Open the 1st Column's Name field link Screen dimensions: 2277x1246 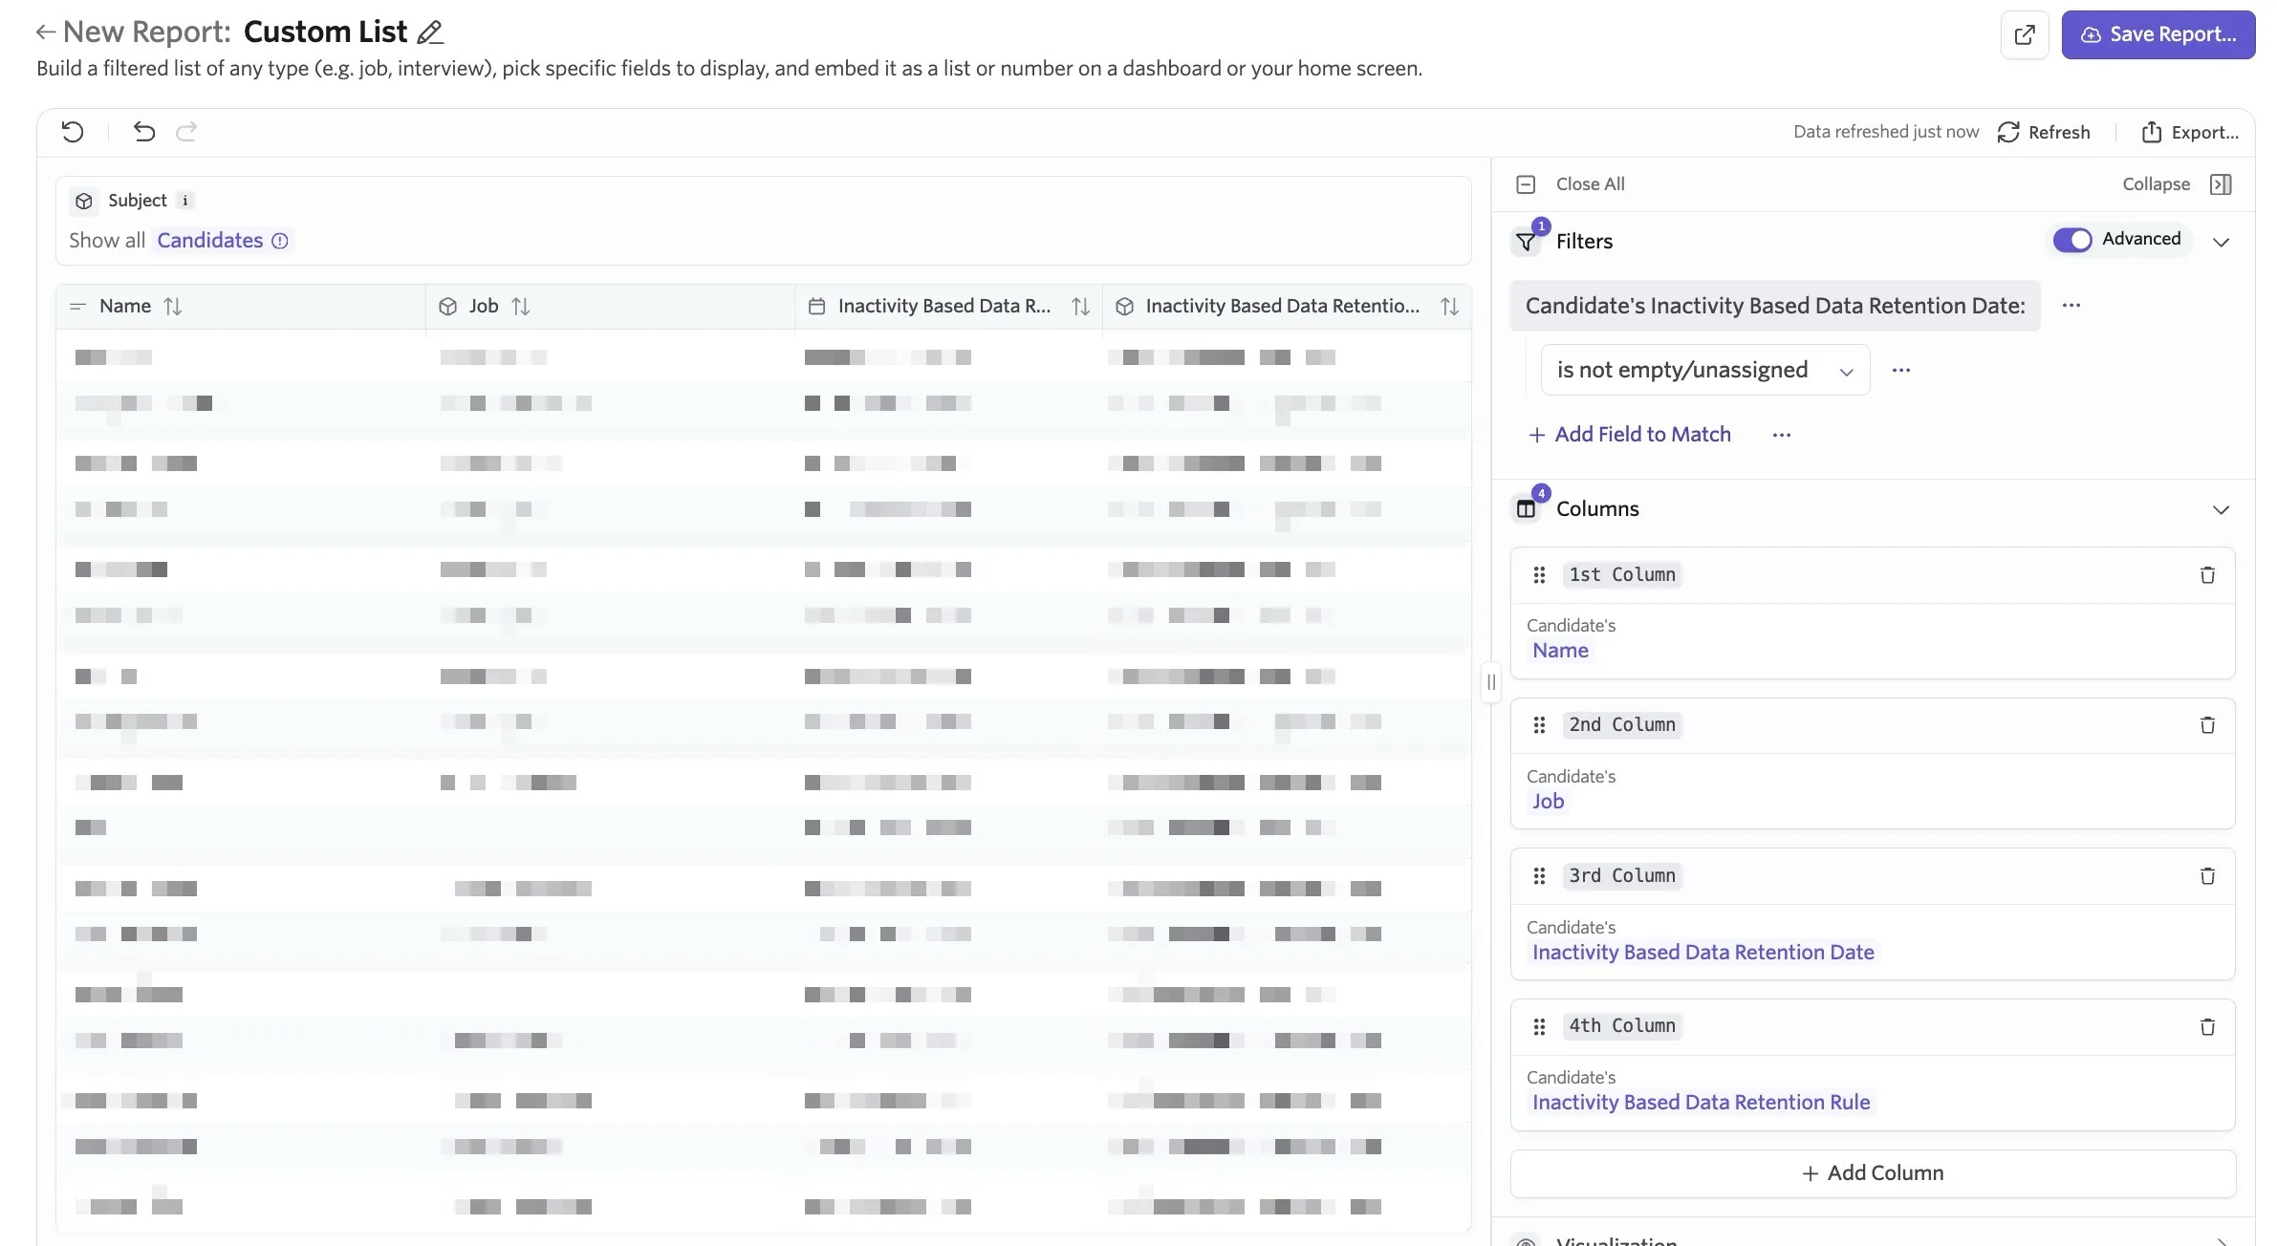pos(1560,651)
